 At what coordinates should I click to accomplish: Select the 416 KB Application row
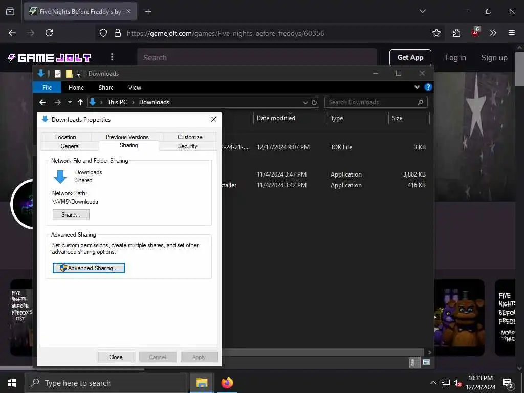click(325, 185)
